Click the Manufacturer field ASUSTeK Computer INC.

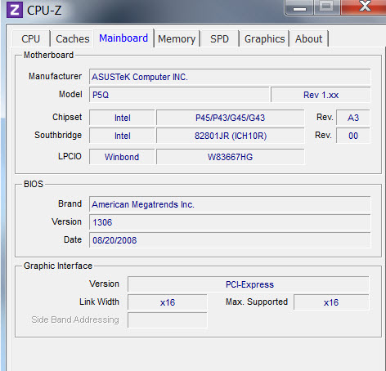230,77
